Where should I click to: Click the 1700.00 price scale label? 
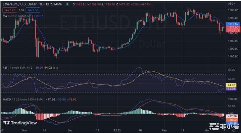pos(233,10)
